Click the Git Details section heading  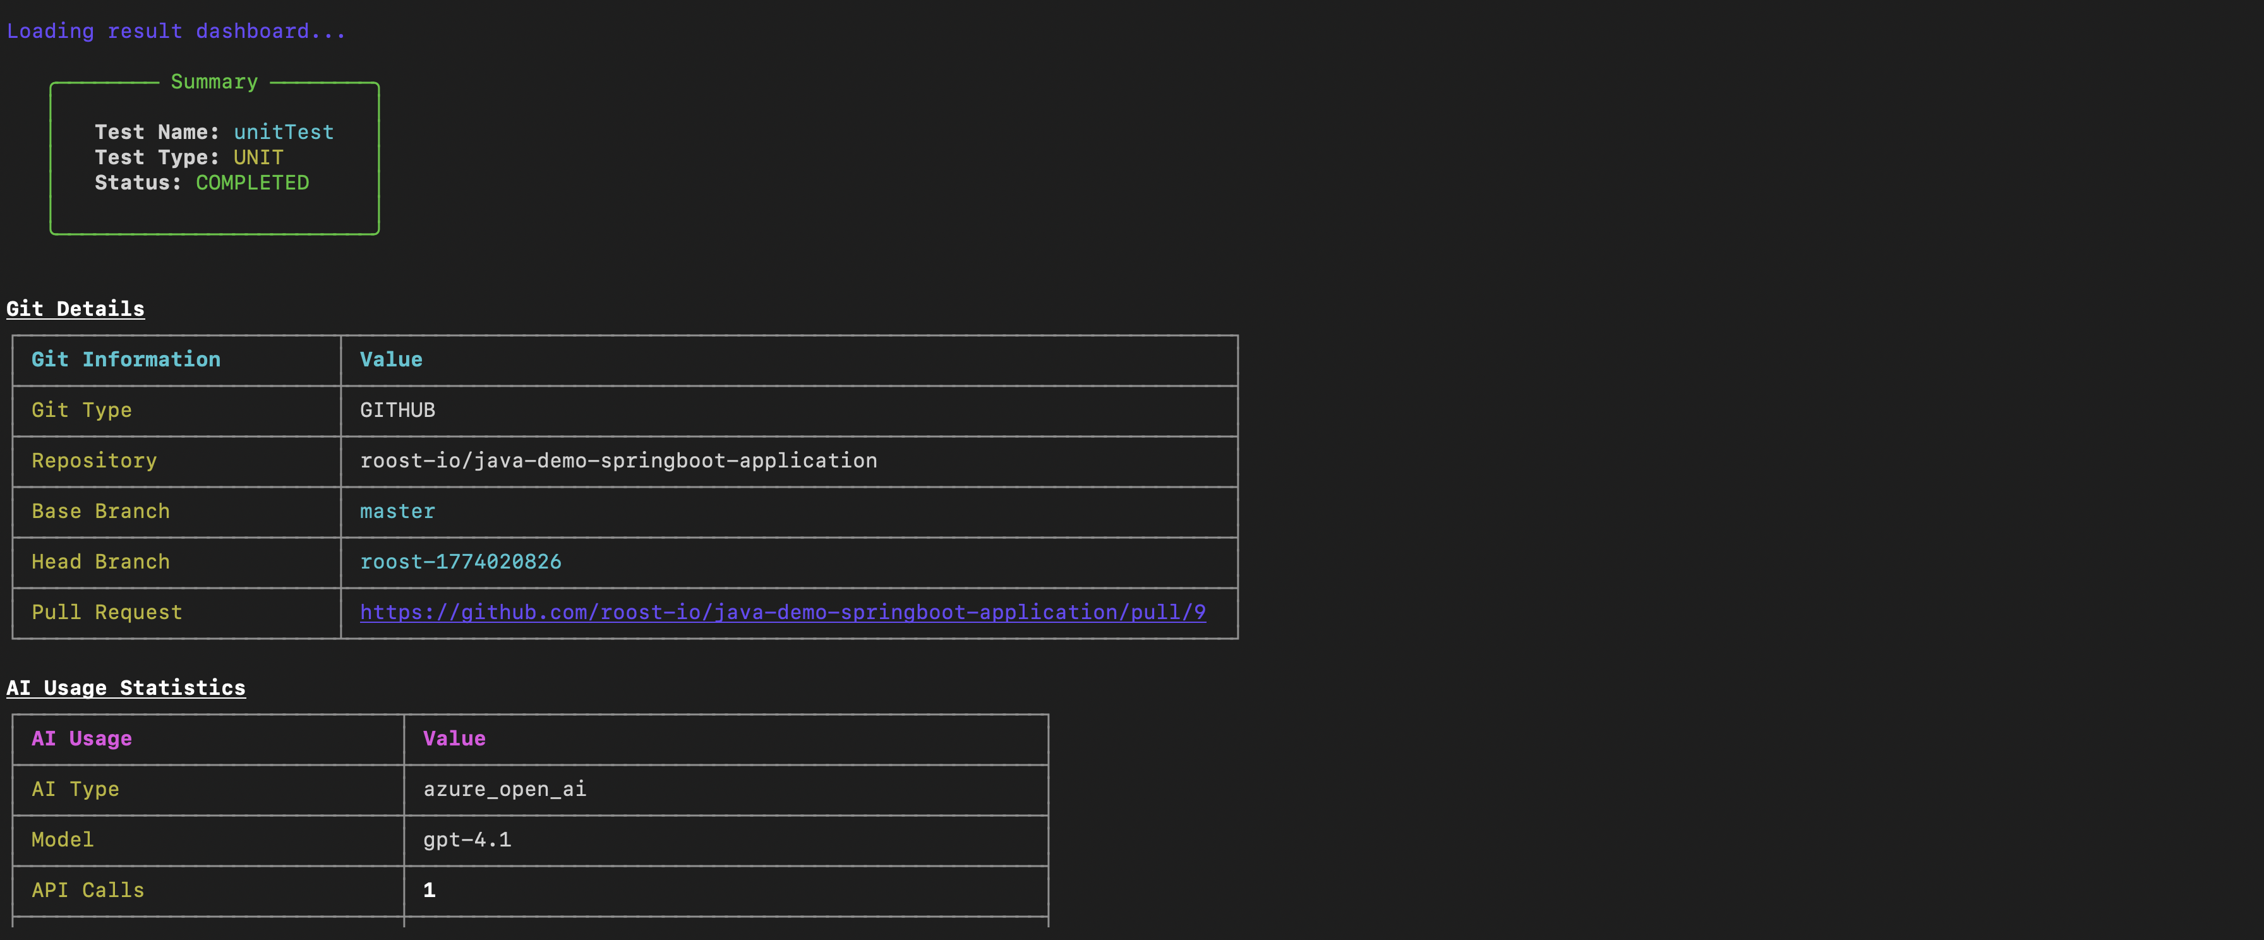pos(76,308)
